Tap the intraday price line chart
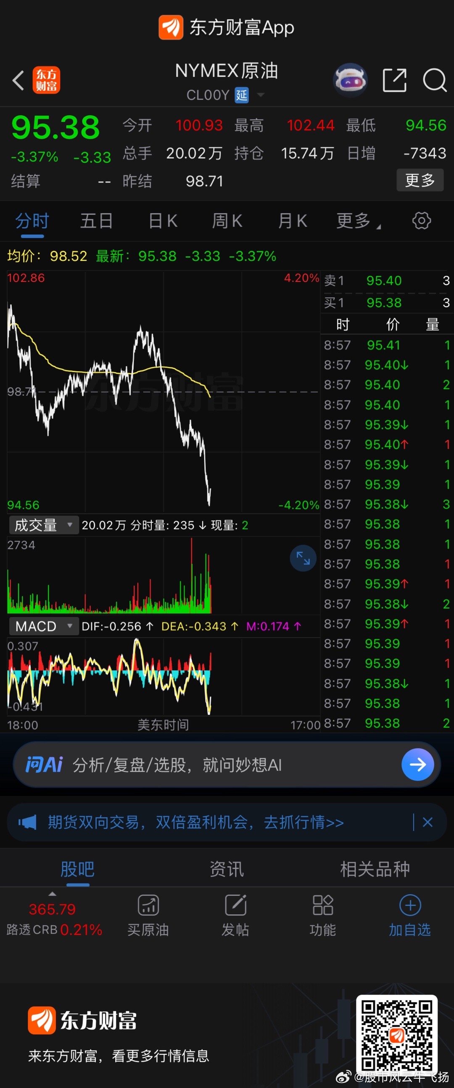Image resolution: width=454 pixels, height=1088 pixels. [x=163, y=392]
